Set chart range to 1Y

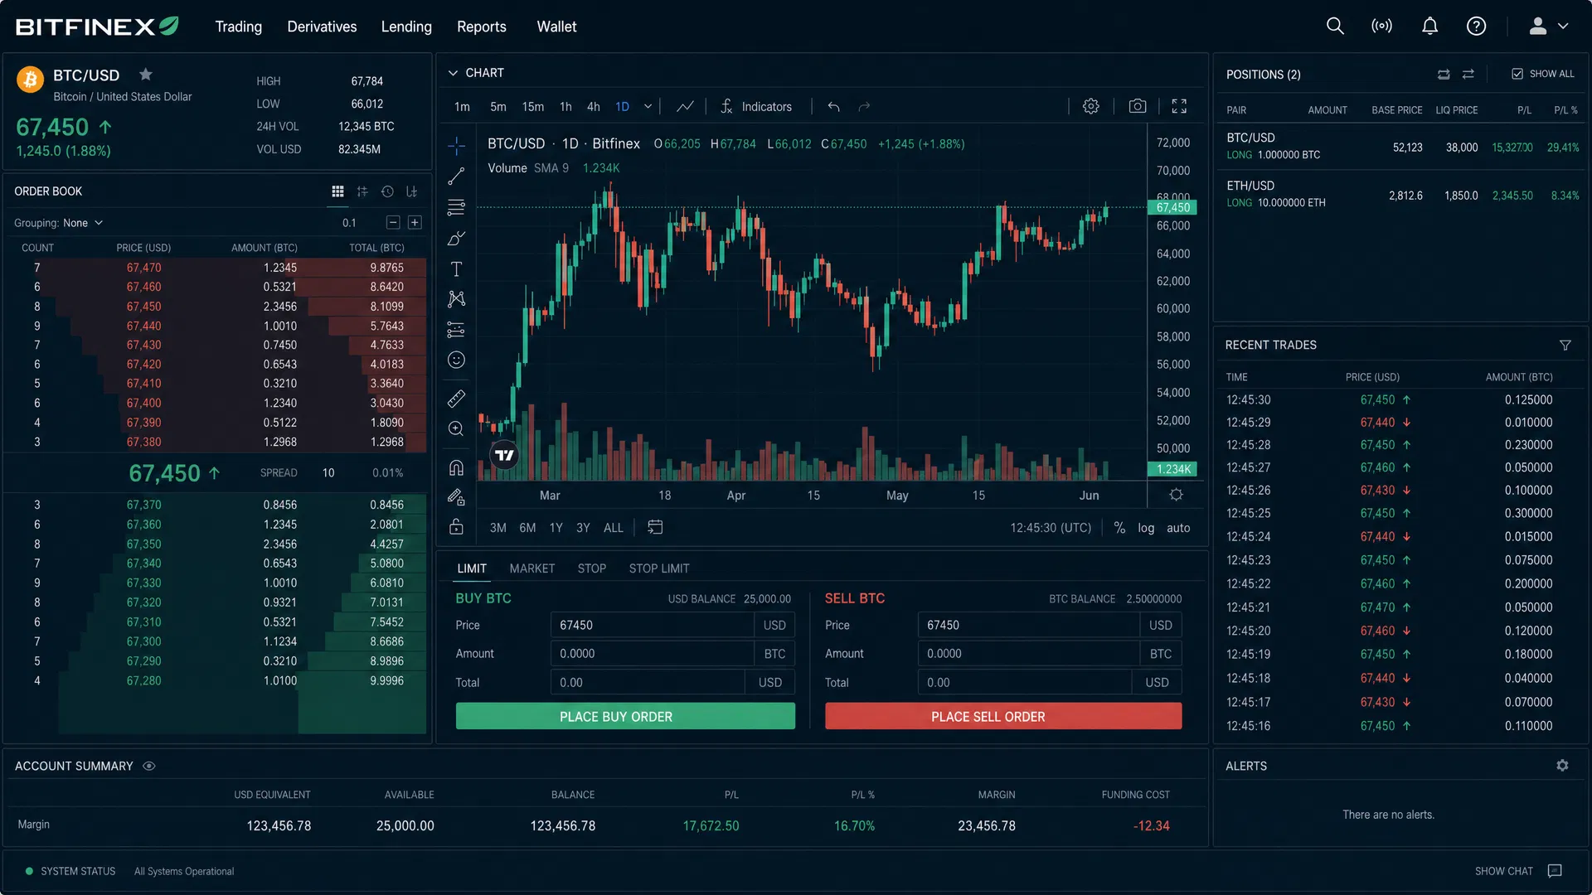coord(556,528)
